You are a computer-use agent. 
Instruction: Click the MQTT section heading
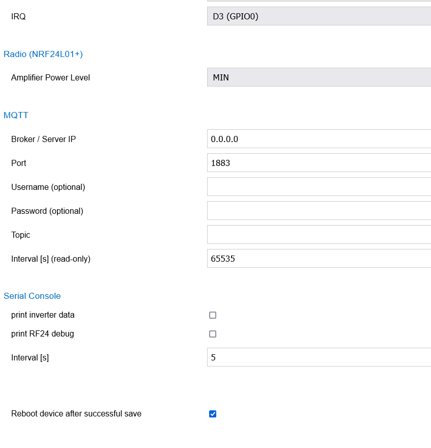16,115
